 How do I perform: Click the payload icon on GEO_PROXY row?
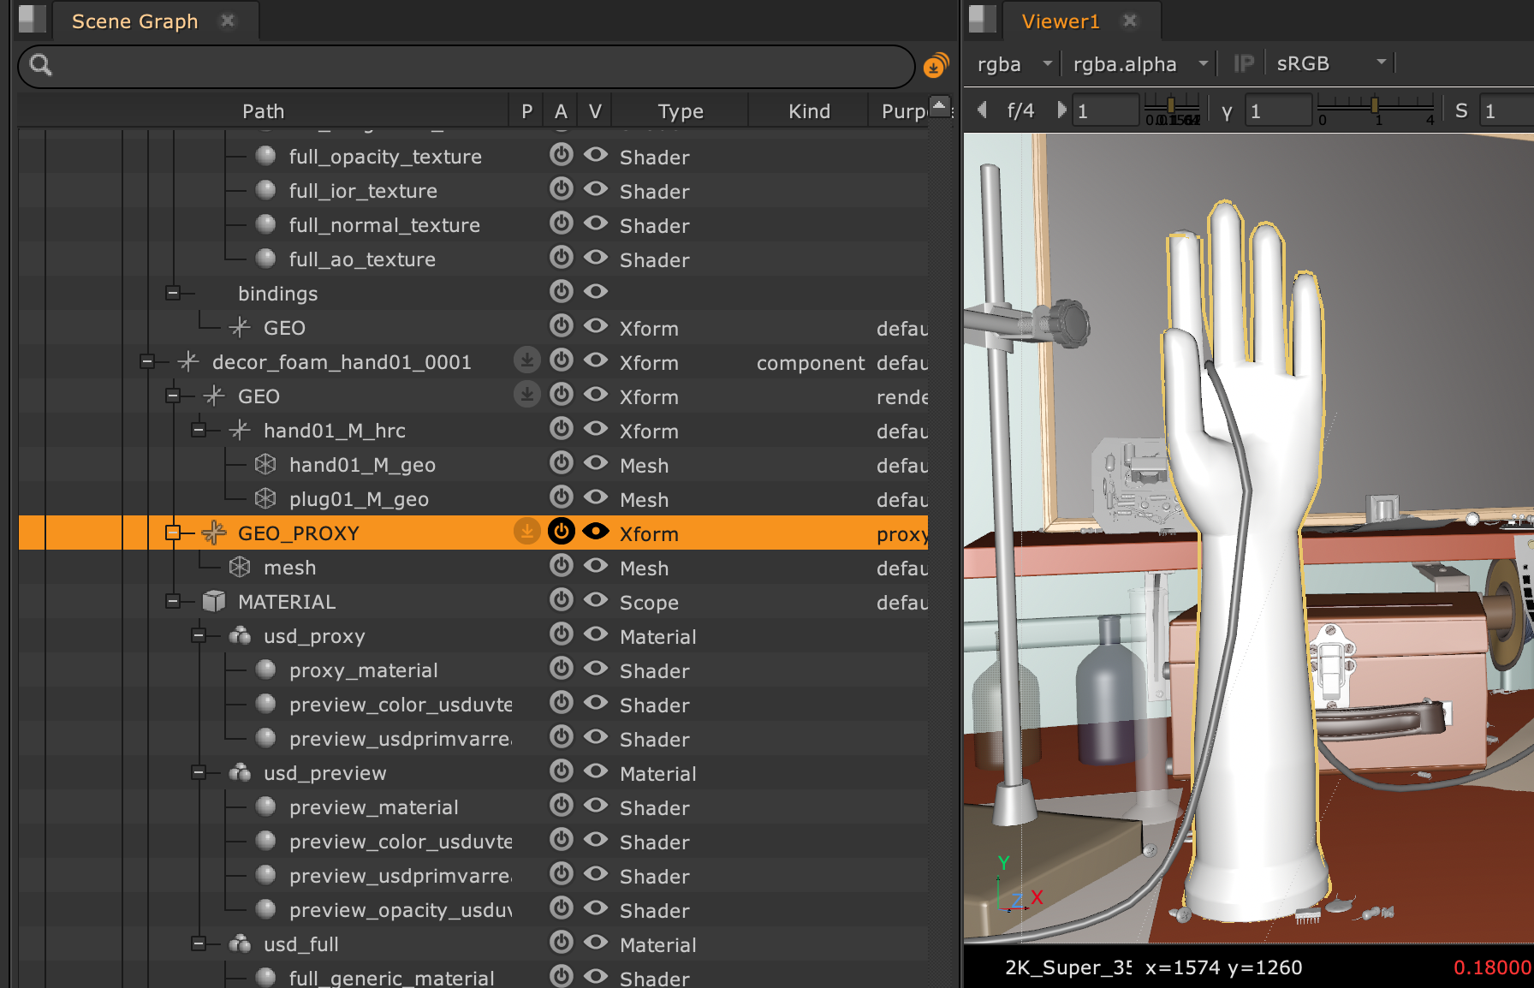point(527,532)
